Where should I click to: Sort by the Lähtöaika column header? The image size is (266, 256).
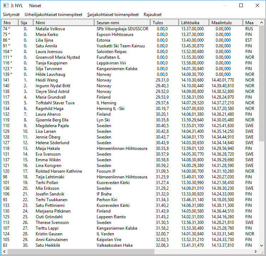[x=194, y=22]
